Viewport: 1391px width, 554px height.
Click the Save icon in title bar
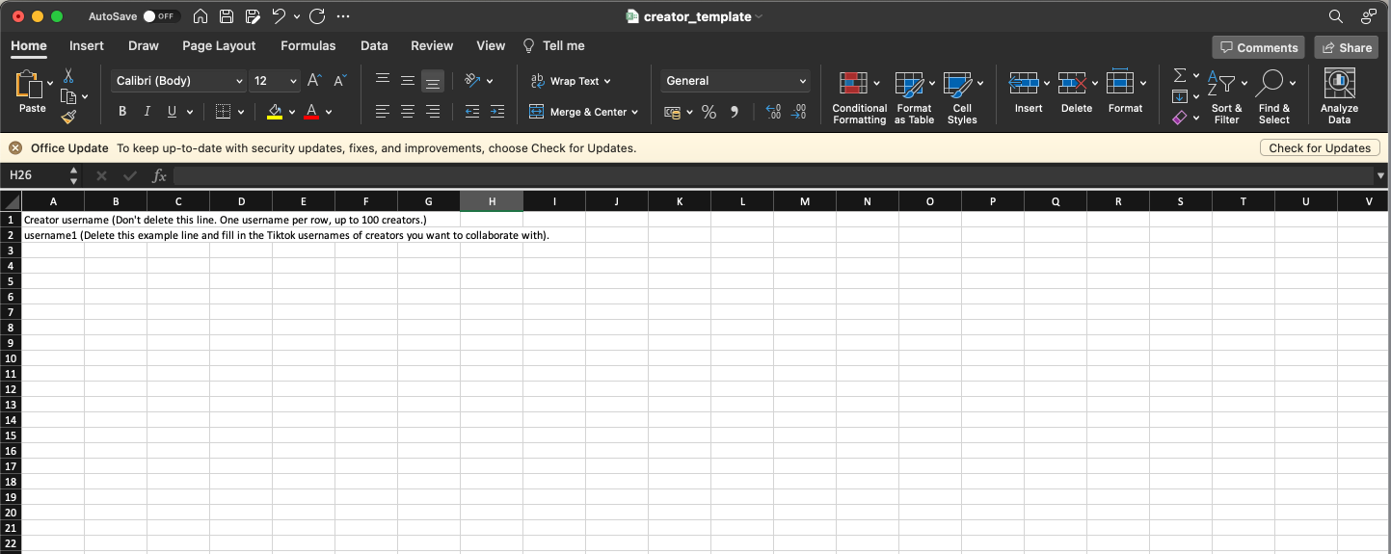227,16
